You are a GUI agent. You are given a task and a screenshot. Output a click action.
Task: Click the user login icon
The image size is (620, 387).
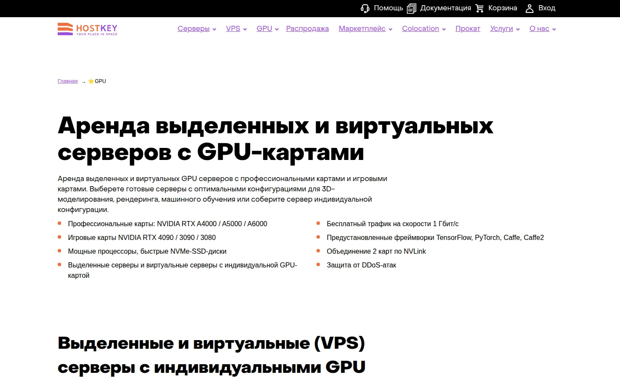click(530, 8)
